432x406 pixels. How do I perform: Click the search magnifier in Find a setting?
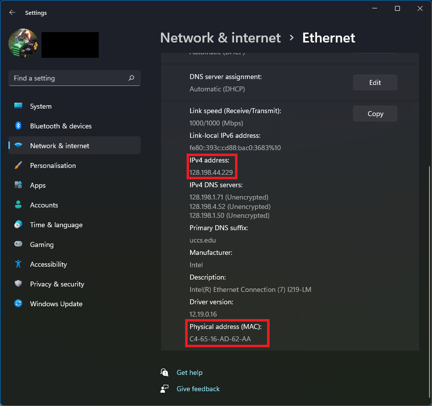131,78
